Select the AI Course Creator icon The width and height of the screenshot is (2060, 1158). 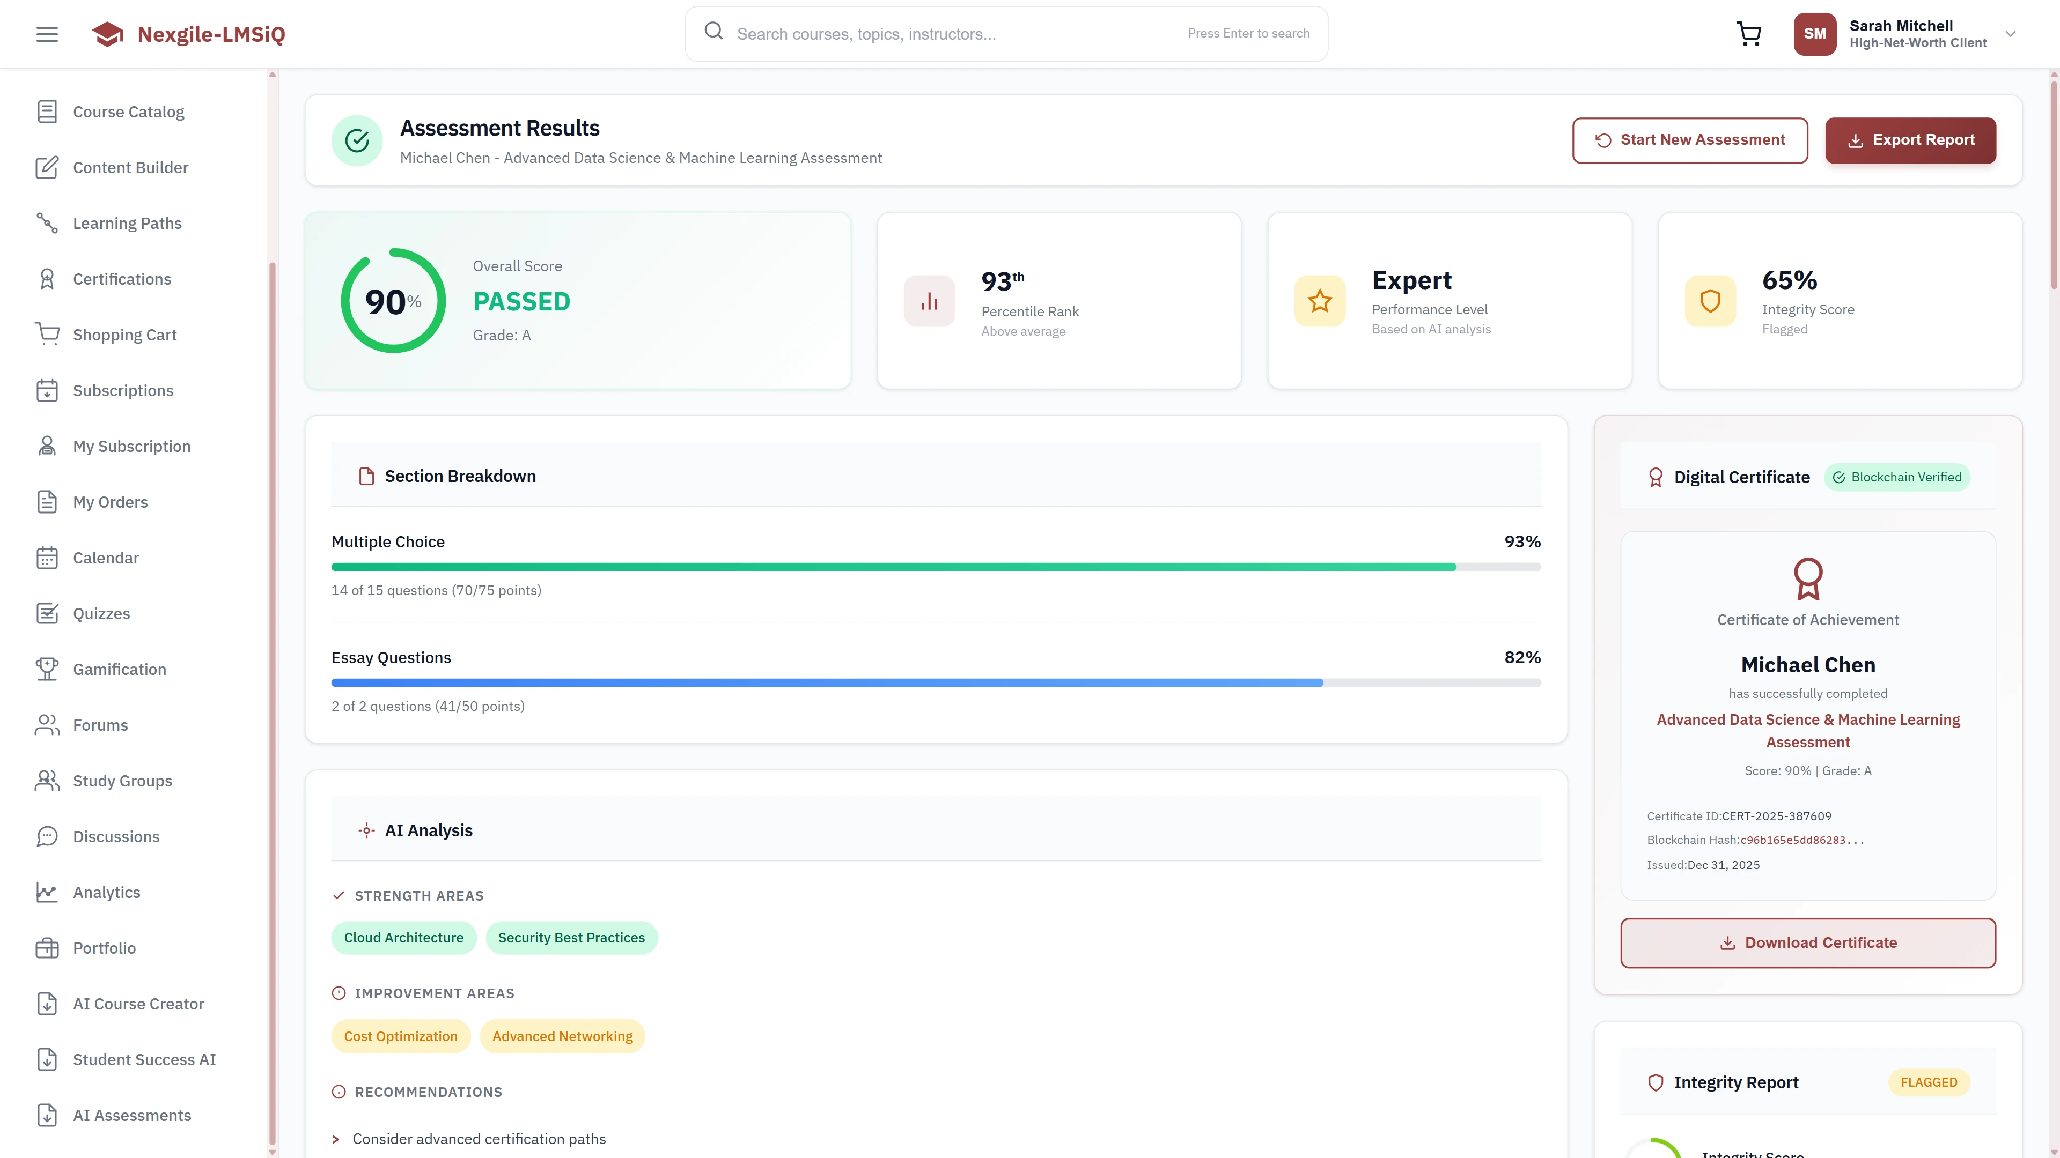[x=47, y=1004]
